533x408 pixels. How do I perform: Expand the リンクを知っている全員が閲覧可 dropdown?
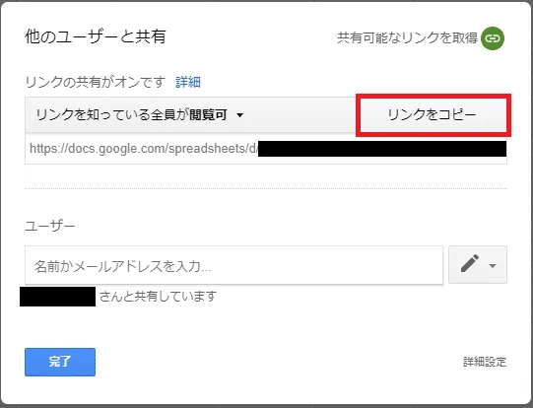pos(140,115)
